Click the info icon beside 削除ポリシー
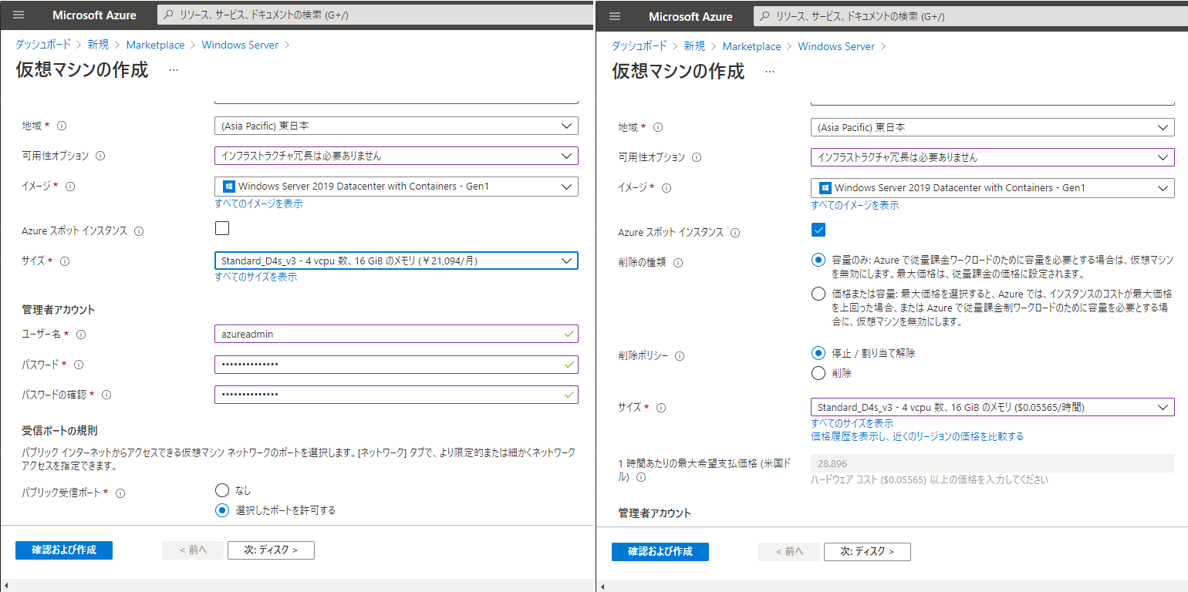Viewport: 1188px width, 592px height. 679,355
